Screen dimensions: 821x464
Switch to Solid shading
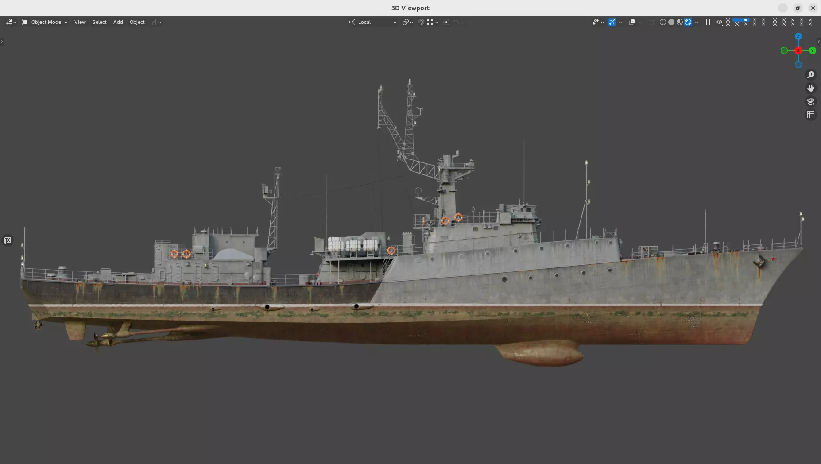671,22
